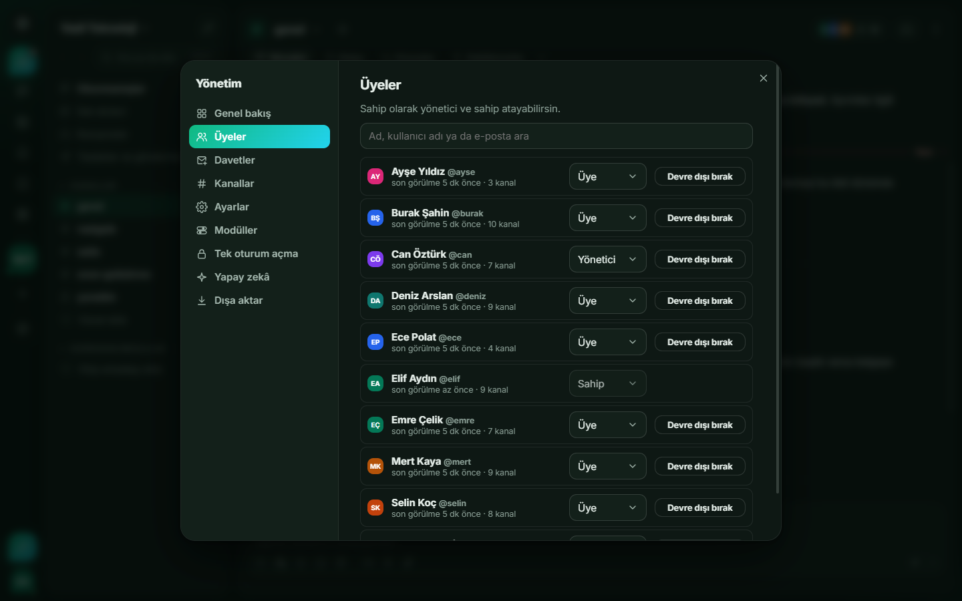
Task: Disable Ece Polat's account
Action: coord(700,342)
